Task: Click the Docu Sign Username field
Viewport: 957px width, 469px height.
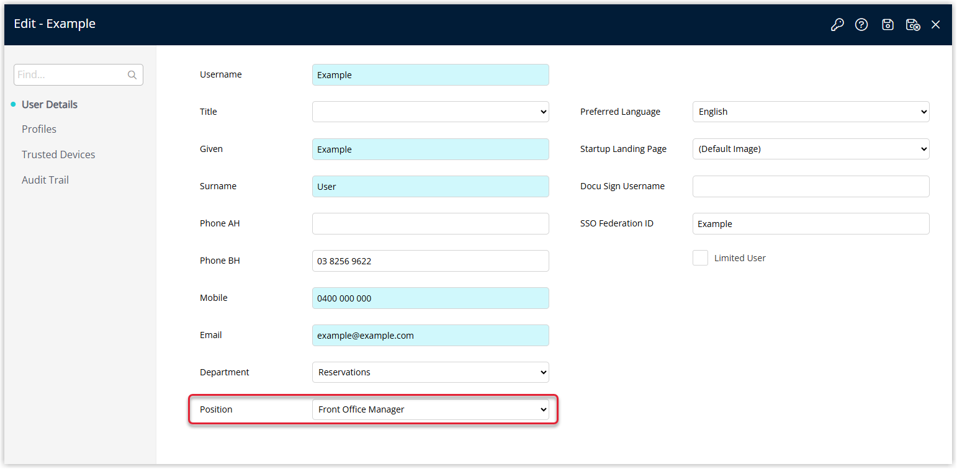Action: pyautogui.click(x=811, y=186)
